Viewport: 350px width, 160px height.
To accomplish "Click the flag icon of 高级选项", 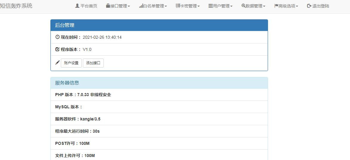I will pos(276,6).
